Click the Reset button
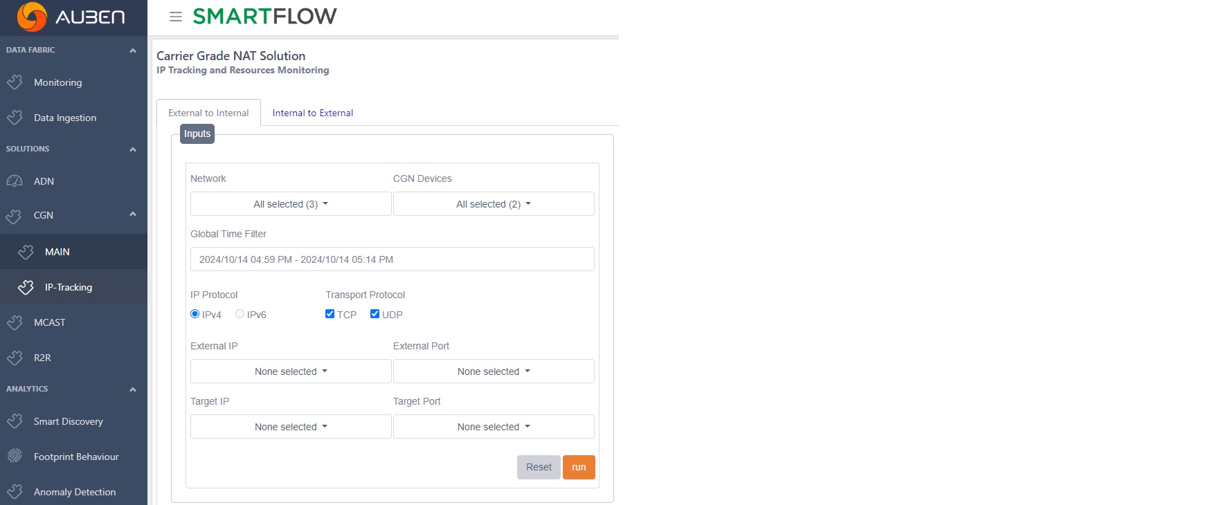The image size is (1226, 505). pyautogui.click(x=539, y=467)
